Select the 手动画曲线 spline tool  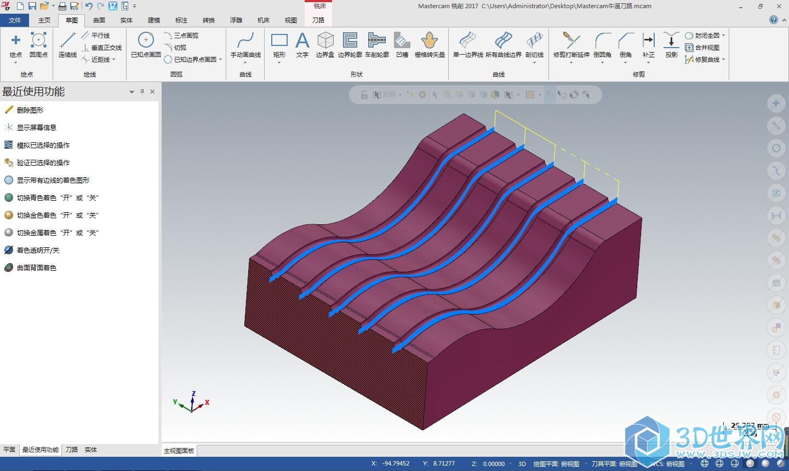click(245, 44)
